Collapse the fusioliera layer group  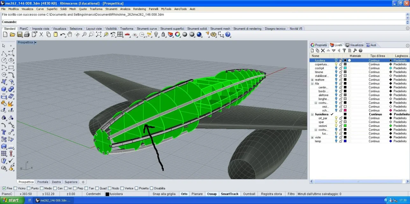pyautogui.click(x=312, y=114)
